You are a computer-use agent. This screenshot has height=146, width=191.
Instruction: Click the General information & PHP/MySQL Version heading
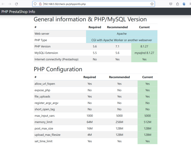coord(90,19)
